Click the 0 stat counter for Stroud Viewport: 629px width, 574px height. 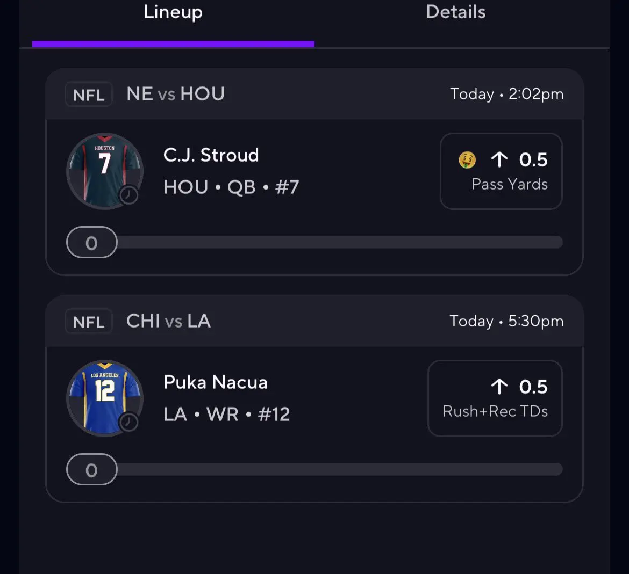coord(92,243)
